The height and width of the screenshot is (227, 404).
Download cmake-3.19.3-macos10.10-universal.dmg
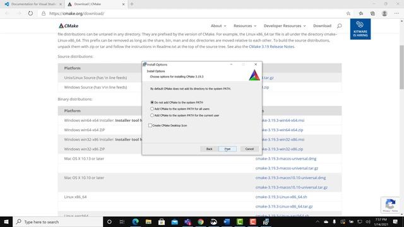290,178
